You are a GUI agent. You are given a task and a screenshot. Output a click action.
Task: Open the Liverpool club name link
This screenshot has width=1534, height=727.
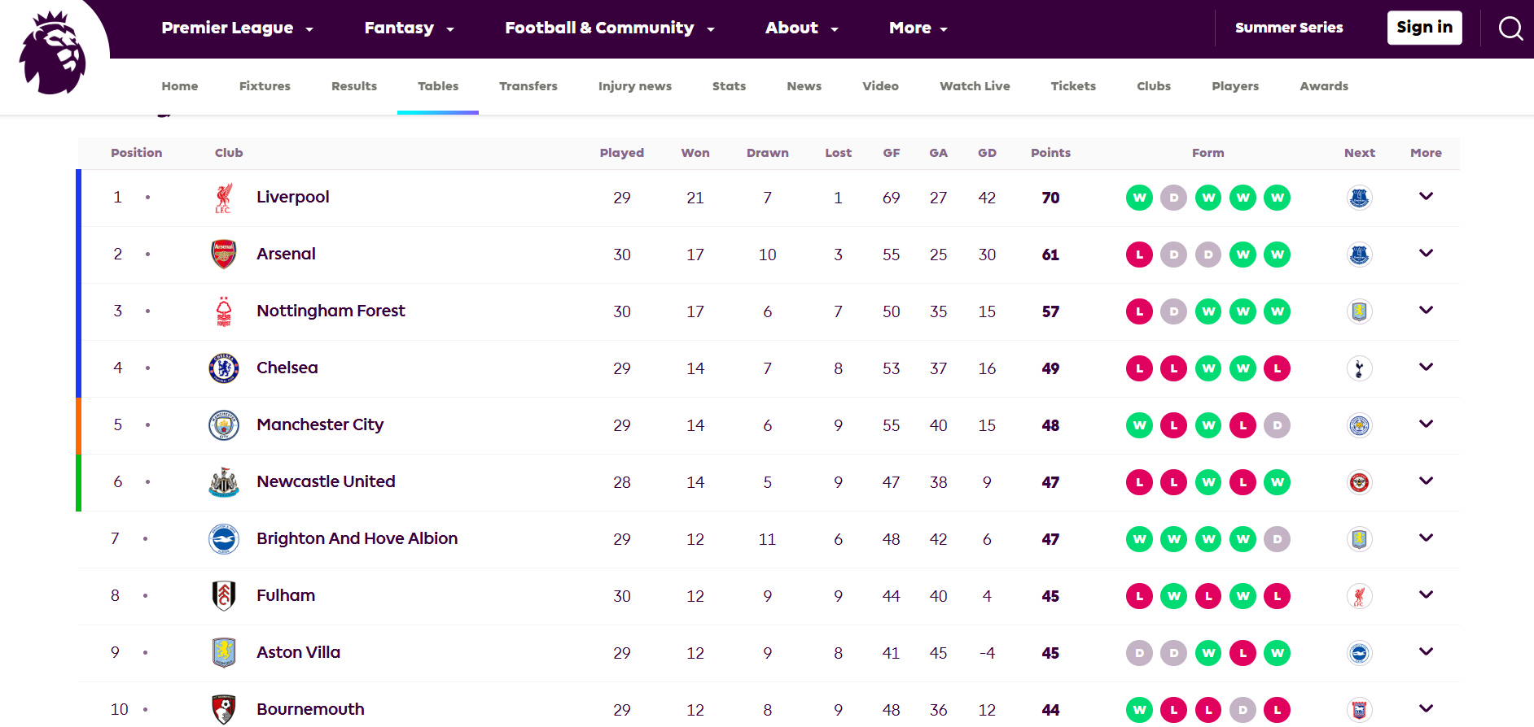click(x=293, y=197)
